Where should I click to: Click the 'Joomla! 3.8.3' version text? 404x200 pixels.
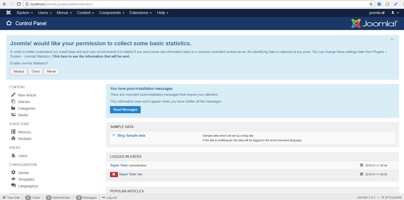(366, 197)
